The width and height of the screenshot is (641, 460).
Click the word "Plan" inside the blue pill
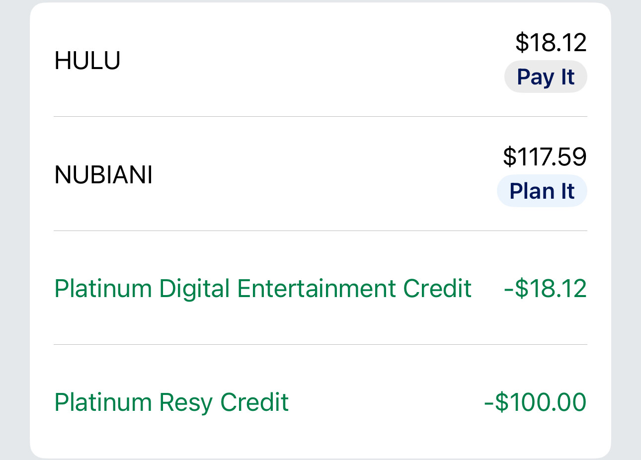(532, 191)
